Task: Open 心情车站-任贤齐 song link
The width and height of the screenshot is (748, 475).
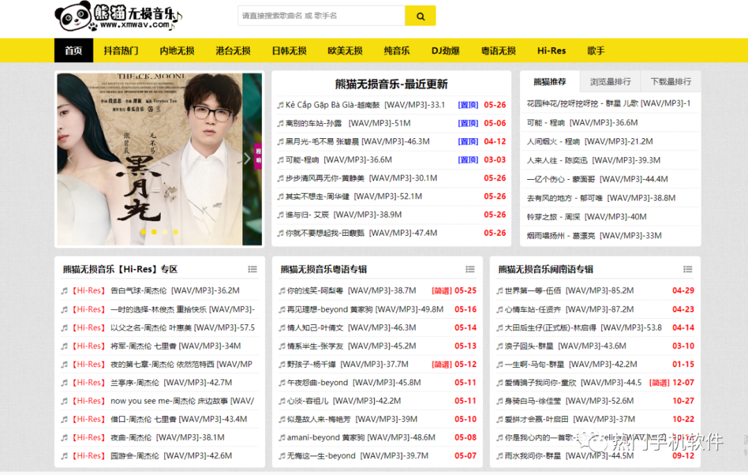Action: coord(569,309)
